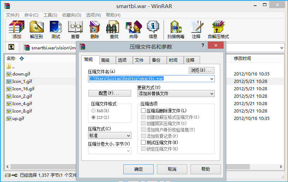Open the 文件(F) menu

pos(13,15)
